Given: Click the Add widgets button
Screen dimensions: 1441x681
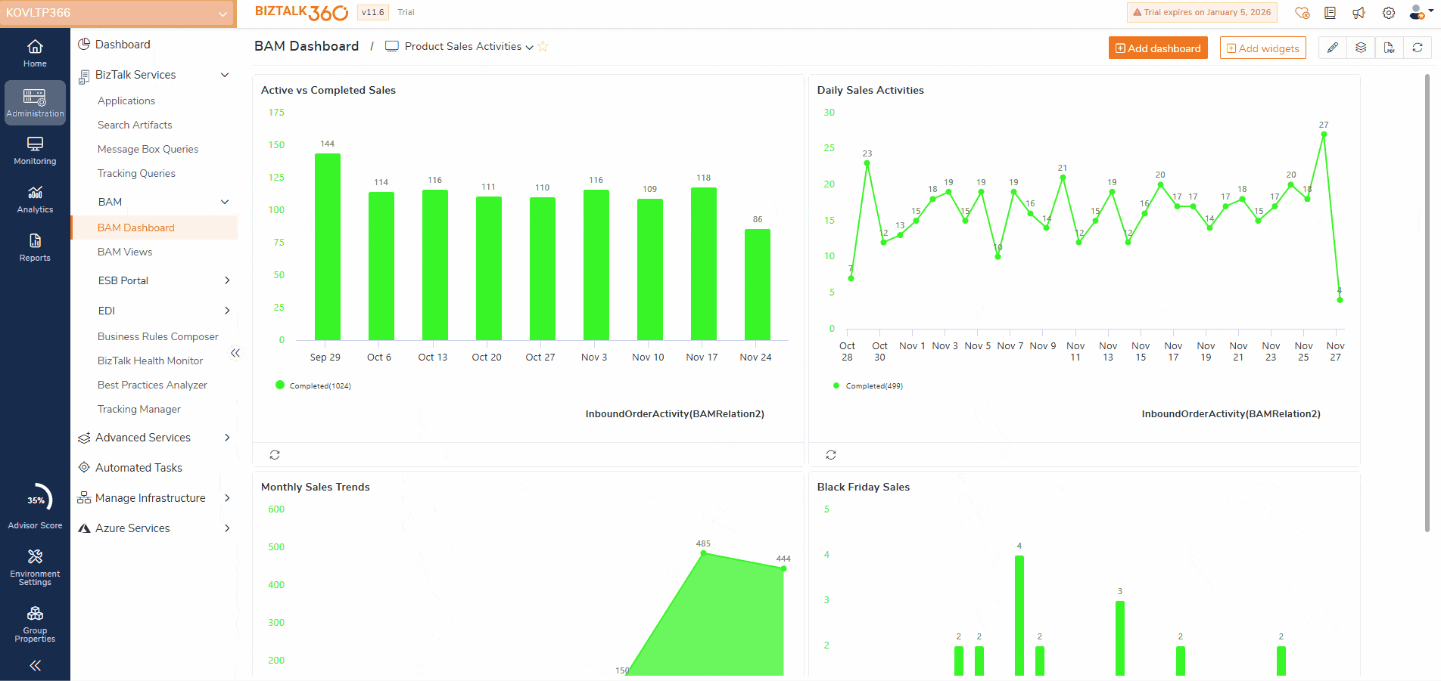Looking at the screenshot, I should click(1262, 47).
